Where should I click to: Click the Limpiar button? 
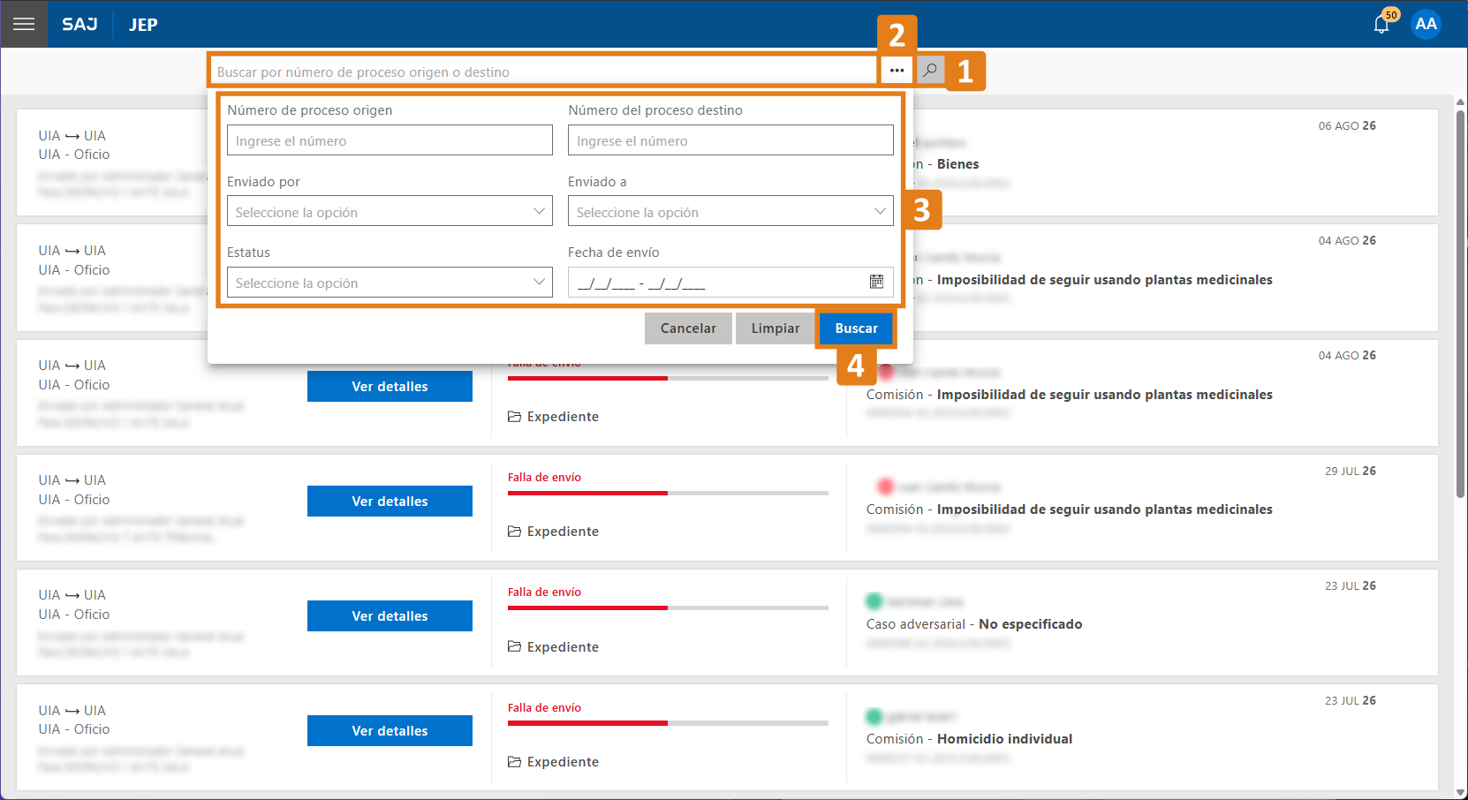pyautogui.click(x=776, y=328)
